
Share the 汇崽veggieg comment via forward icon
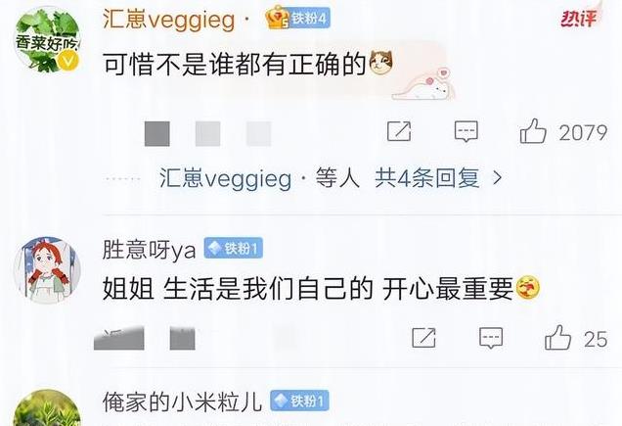click(x=399, y=131)
